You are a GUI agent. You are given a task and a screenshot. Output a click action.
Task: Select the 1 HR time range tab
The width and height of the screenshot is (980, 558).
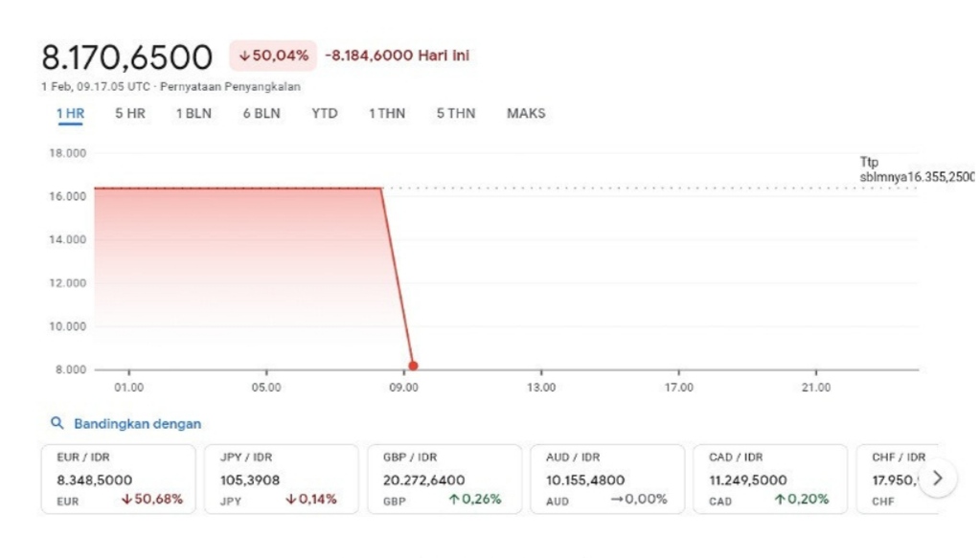coord(70,114)
